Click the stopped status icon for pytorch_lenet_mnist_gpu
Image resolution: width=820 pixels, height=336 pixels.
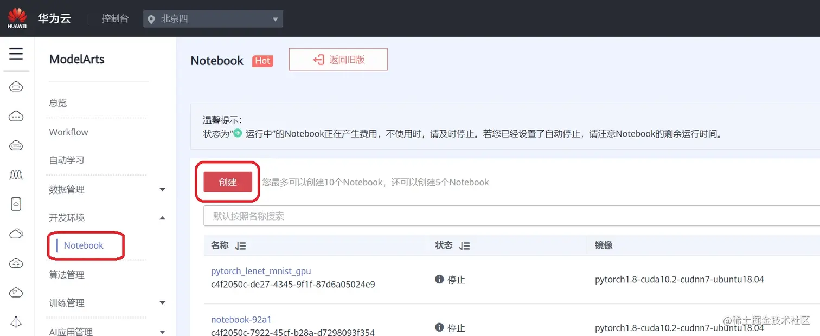[x=440, y=280]
